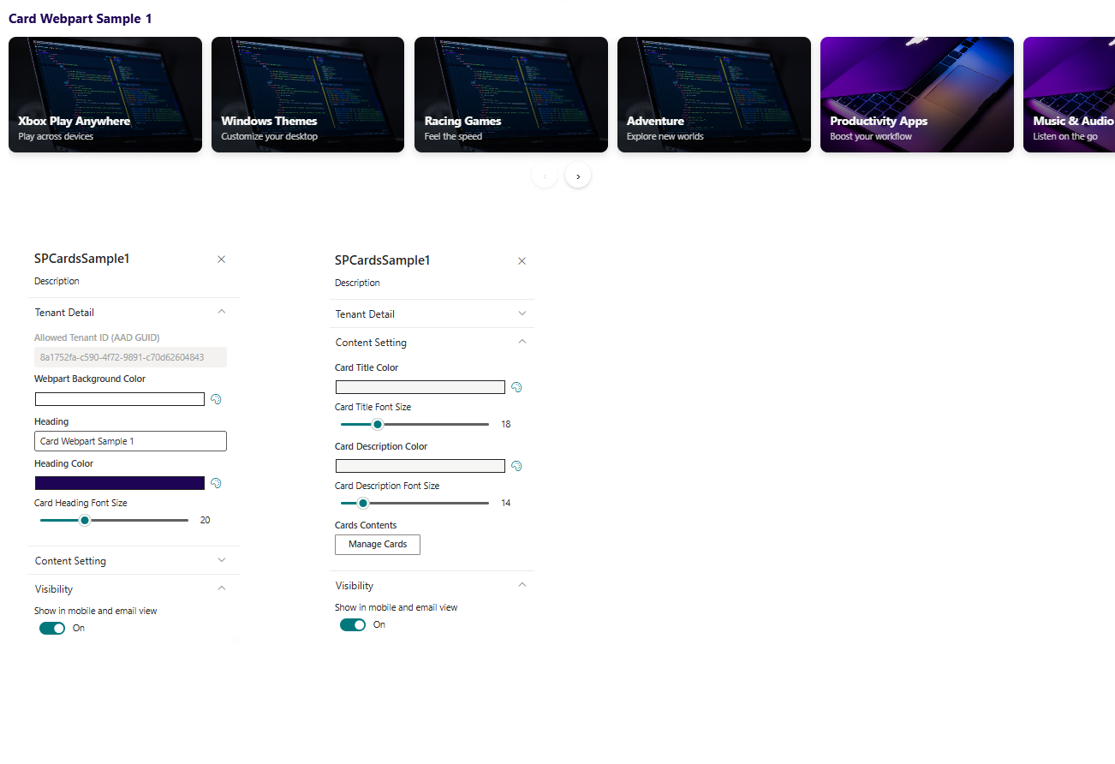Adjust the Card Heading Font Size slider
The height and width of the screenshot is (764, 1115).
[x=84, y=520]
